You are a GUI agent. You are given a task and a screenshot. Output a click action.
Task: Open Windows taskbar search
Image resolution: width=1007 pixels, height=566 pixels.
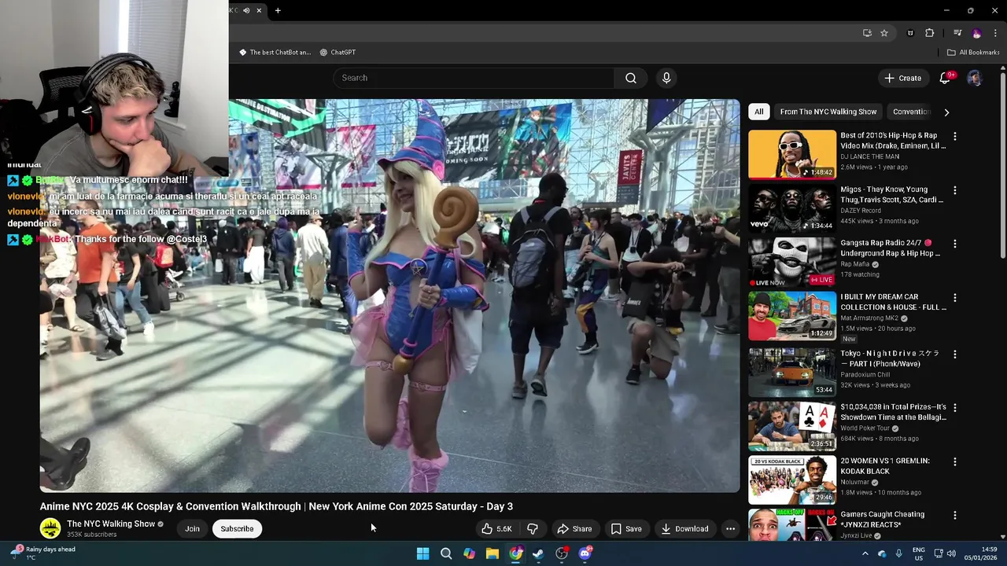coord(446,553)
